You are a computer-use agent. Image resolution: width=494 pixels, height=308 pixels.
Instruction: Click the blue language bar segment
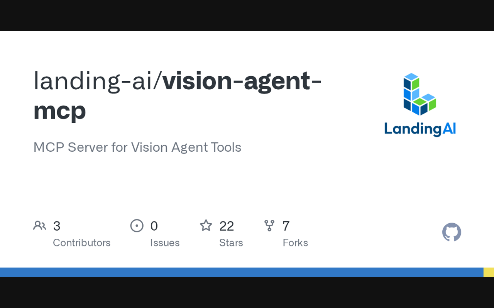[x=242, y=272]
